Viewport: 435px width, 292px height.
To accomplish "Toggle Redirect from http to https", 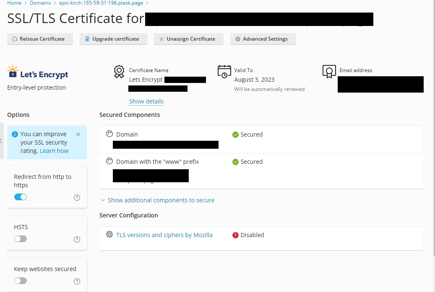I will coord(21,197).
